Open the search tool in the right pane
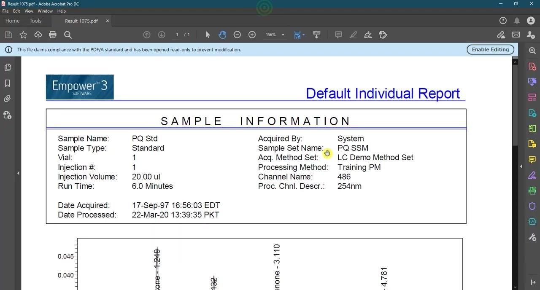The image size is (540, 290). 532,51
